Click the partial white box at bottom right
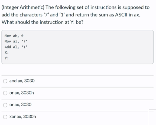The height and width of the screenshot is (125, 156). [x=152, y=117]
